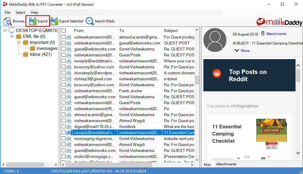Screen dimensions: 303x174
Task: Check the box for digest@mail178-25 email
Action: [63, 127]
